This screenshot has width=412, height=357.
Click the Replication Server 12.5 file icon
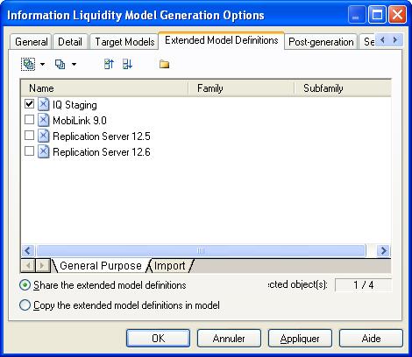[x=44, y=136]
